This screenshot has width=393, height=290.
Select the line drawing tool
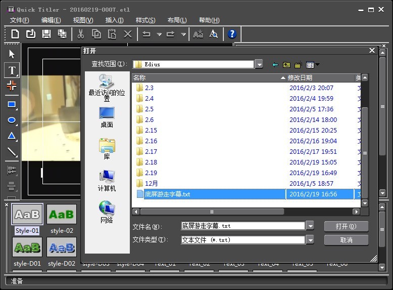coord(12,152)
